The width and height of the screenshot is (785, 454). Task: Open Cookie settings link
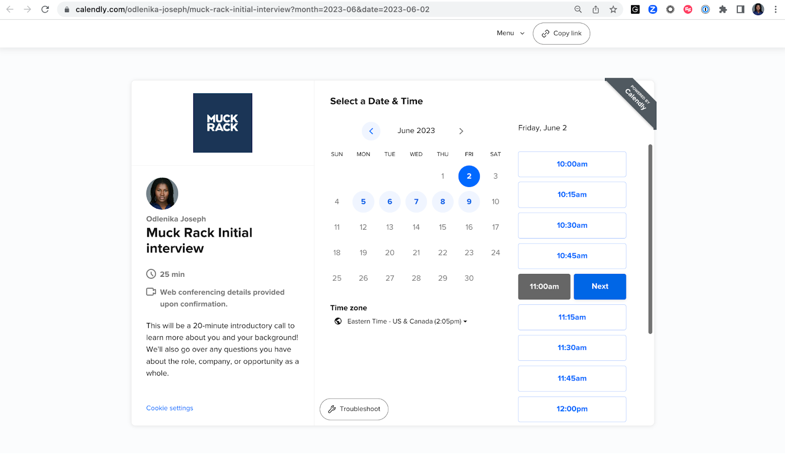[x=170, y=408]
